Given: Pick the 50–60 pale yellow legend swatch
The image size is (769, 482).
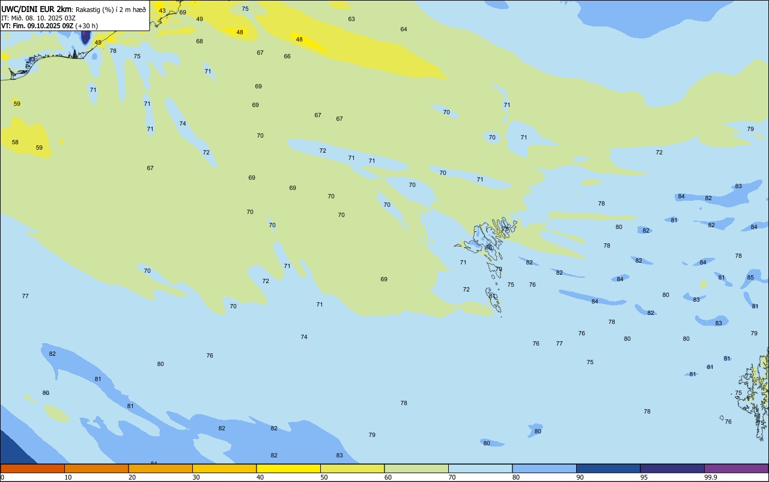Looking at the screenshot, I should [x=352, y=468].
